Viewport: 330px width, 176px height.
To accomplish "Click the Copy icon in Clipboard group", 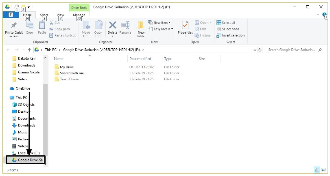I will pyautogui.click(x=30, y=26).
